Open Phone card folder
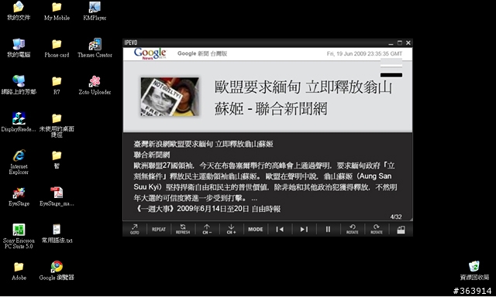 pyautogui.click(x=57, y=48)
